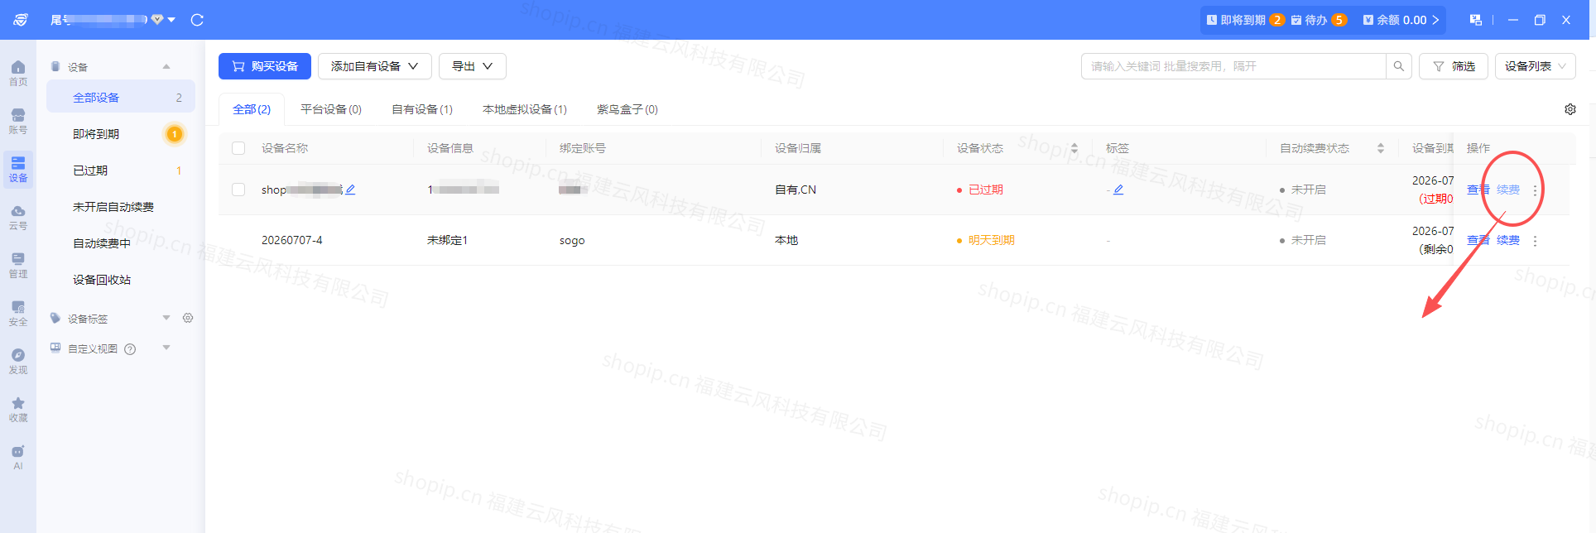Expand the 设备标签 section arrow
Screen dimensions: 1596x533
point(166,318)
